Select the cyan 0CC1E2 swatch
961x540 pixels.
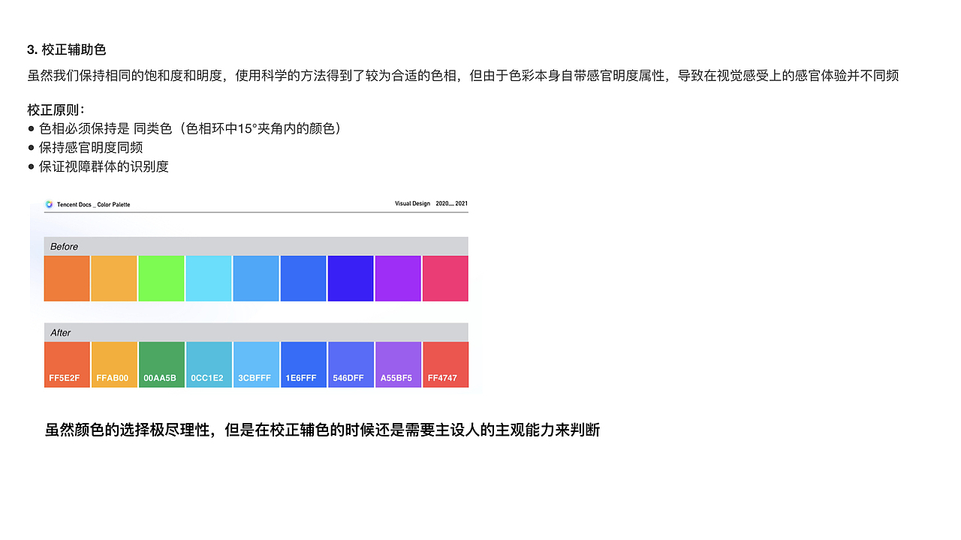point(209,364)
